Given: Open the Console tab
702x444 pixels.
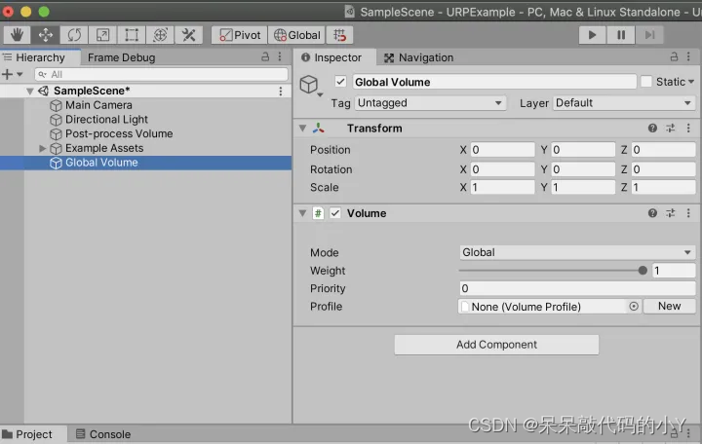Looking at the screenshot, I should (104, 434).
